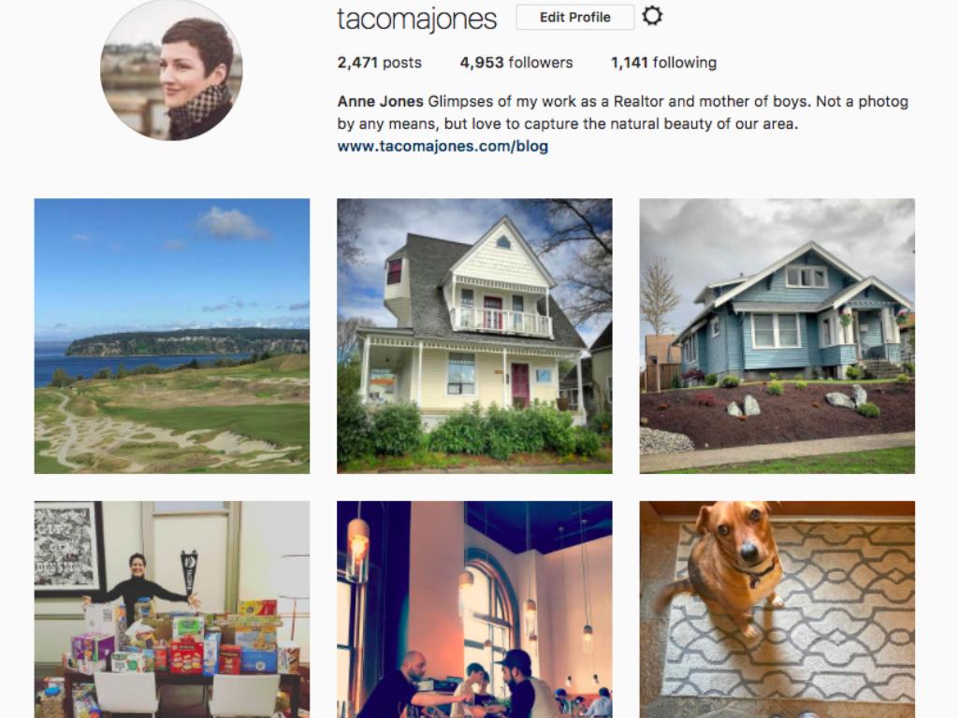Screen dimensions: 958x718
Task: Open the round profile picture
Action: (171, 69)
